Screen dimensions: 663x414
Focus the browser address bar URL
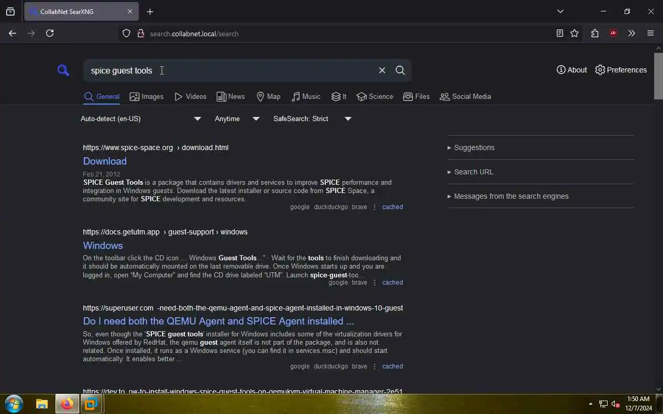tap(194, 34)
